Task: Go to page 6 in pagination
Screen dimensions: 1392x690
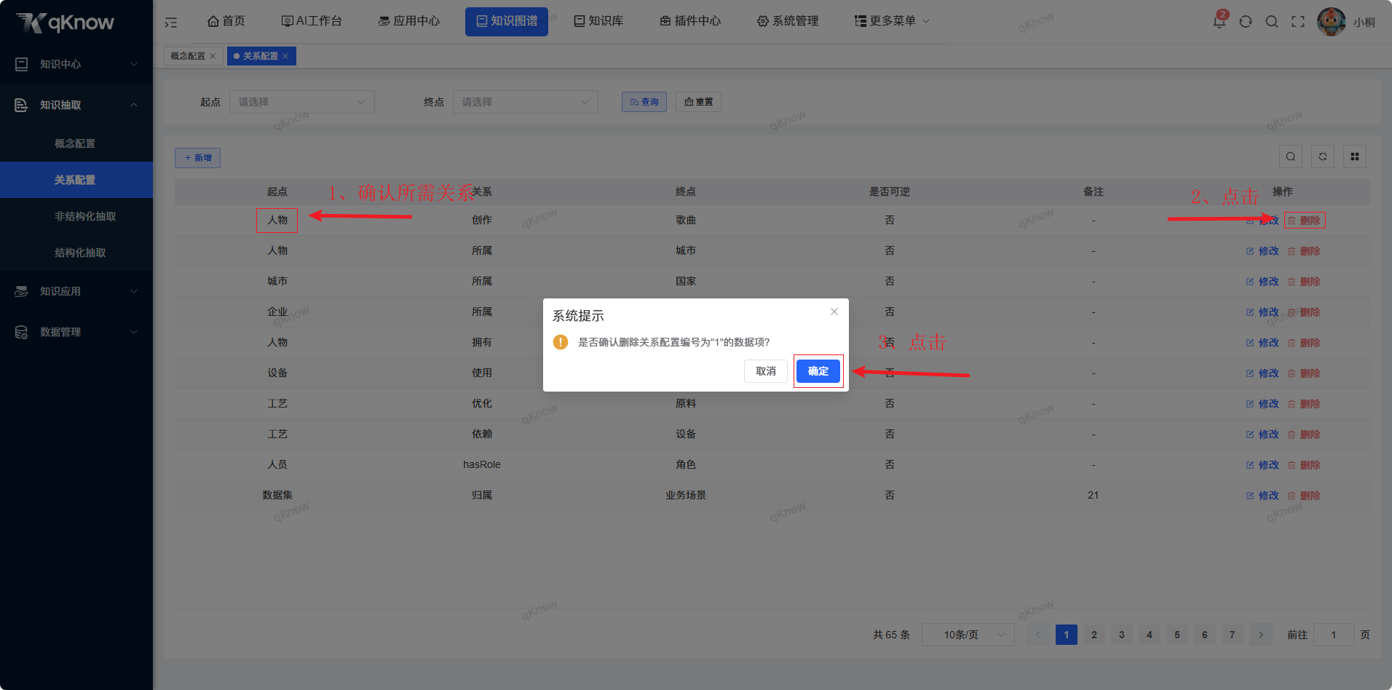Action: 1205,635
